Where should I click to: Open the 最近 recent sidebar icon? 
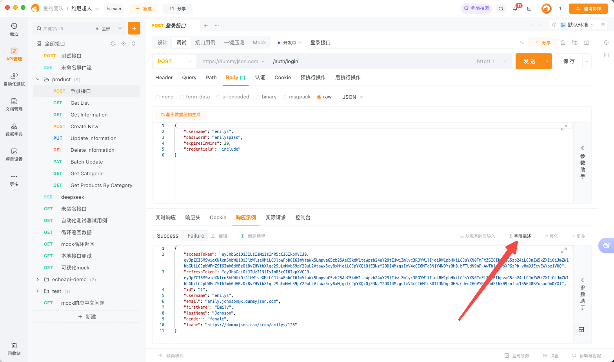[x=14, y=29]
